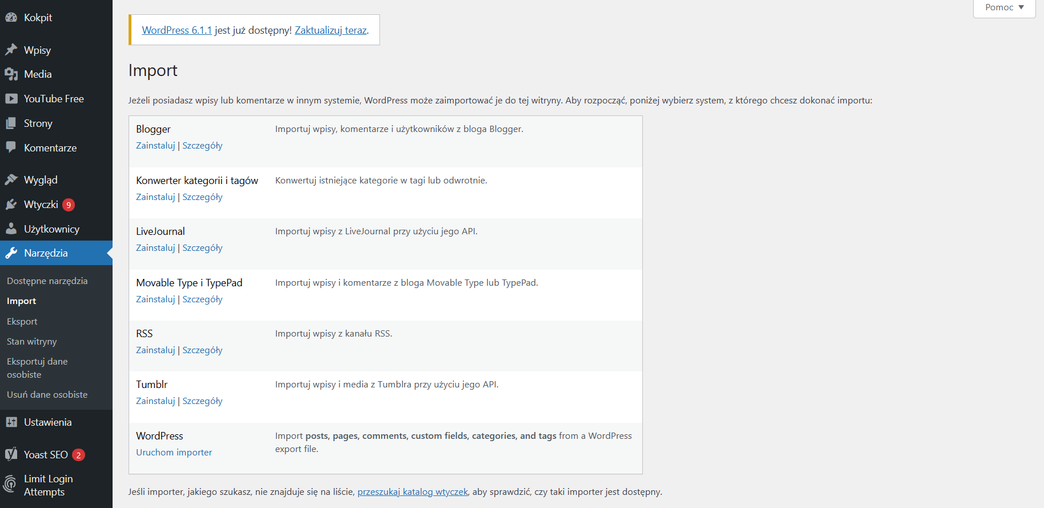Install the Blogger importer
The width and height of the screenshot is (1044, 508).
155,146
